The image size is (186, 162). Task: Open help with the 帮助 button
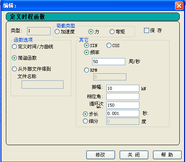[x=167, y=155]
